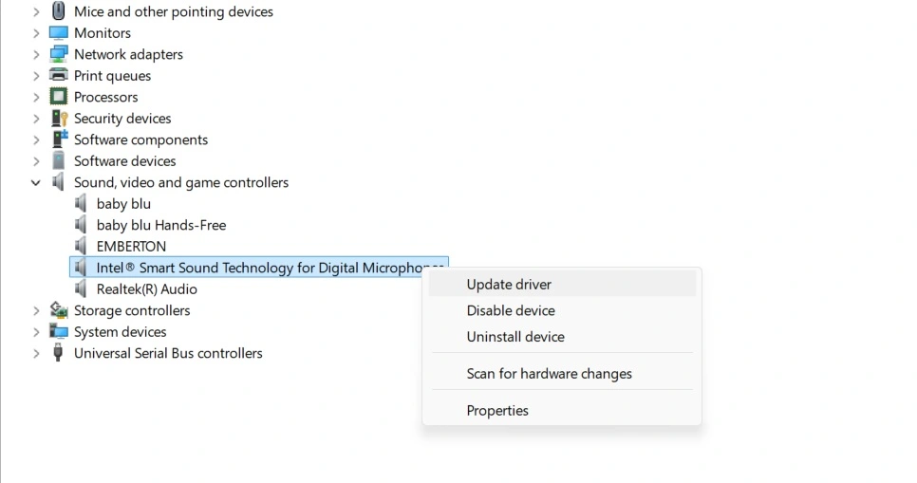Select the Software components label
Screen dimensions: 917x483
140,139
